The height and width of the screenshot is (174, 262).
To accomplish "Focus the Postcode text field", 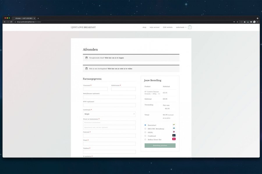I will click(109, 135).
